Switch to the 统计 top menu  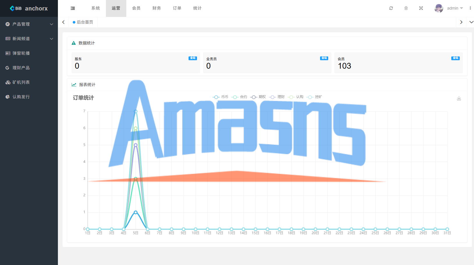tap(197, 8)
